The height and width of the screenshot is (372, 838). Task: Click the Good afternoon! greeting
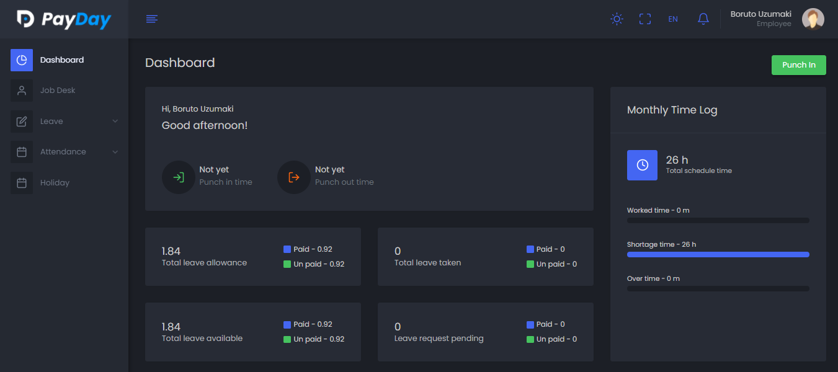pyautogui.click(x=205, y=125)
